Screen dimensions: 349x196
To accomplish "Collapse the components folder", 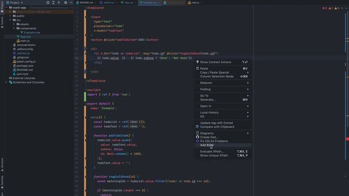I will click(14, 28).
